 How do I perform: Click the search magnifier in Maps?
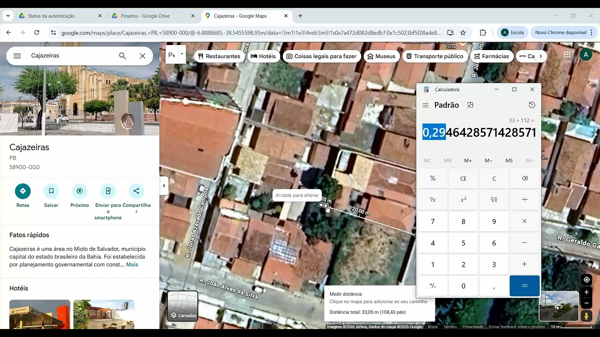pos(122,56)
